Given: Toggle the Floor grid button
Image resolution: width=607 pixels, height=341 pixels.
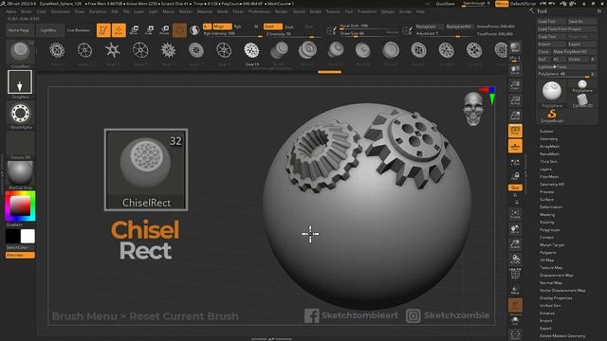Looking at the screenshot, I should (x=515, y=147).
